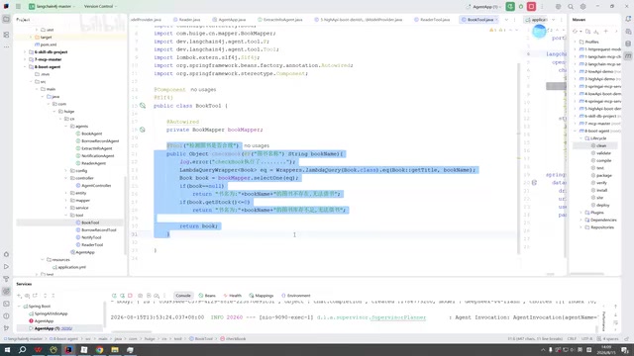Viewport: 634px width, 356px height.
Task: Switch to the ReaderTool.java editor tab
Action: pyautogui.click(x=432, y=20)
